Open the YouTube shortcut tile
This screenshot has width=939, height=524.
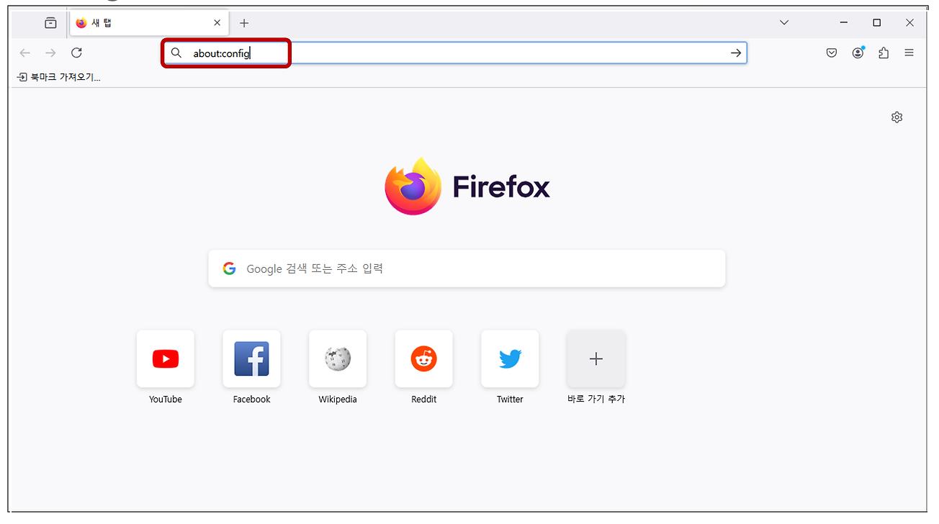[x=166, y=358]
